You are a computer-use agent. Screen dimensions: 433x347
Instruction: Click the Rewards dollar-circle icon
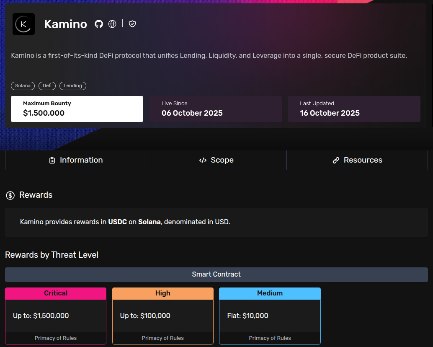[x=10, y=195]
